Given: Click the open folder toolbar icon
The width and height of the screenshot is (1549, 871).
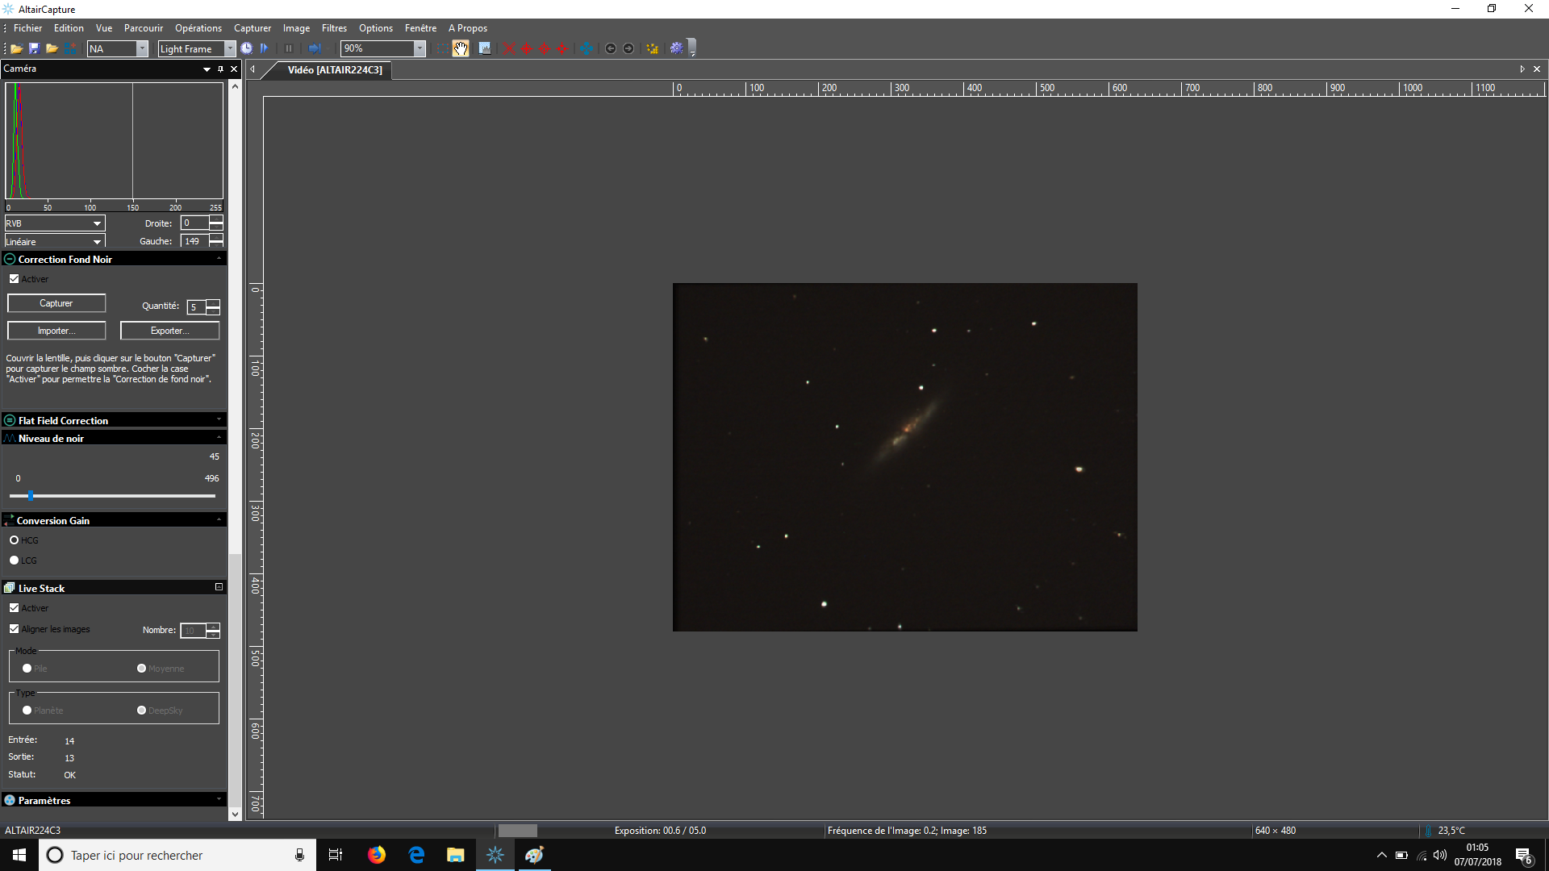Looking at the screenshot, I should pos(16,49).
